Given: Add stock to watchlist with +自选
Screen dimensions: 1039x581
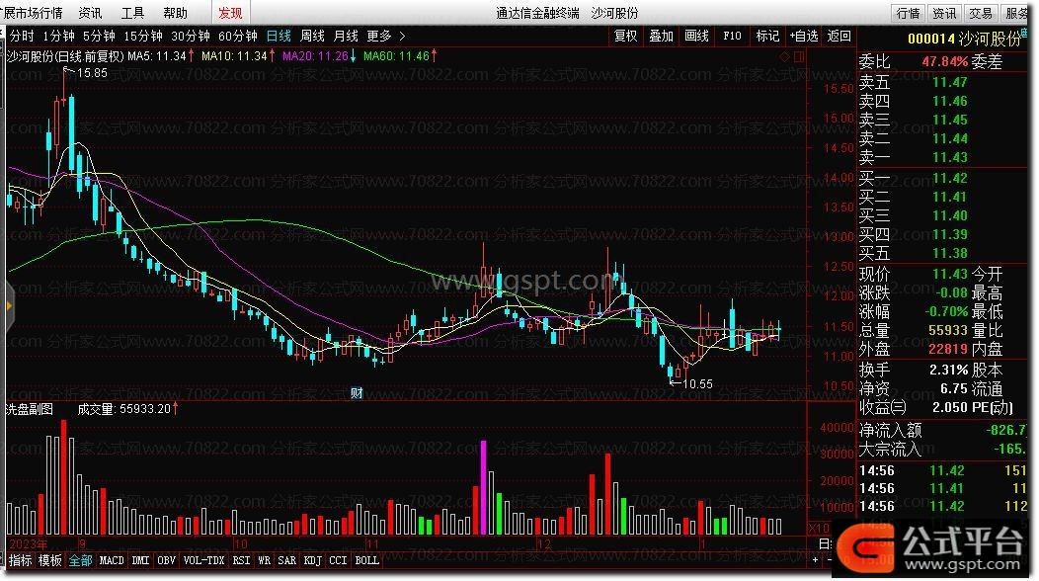Looking at the screenshot, I should [x=803, y=36].
